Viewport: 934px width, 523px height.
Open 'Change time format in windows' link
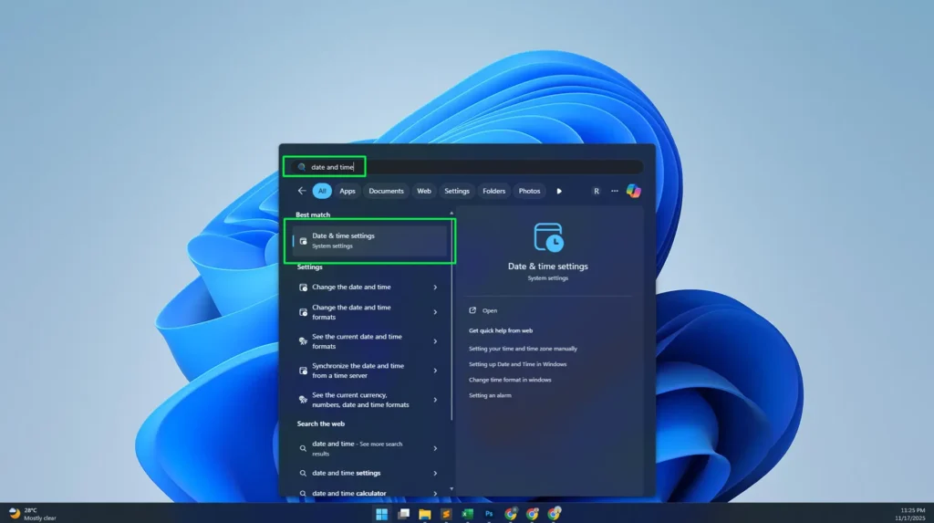point(510,380)
